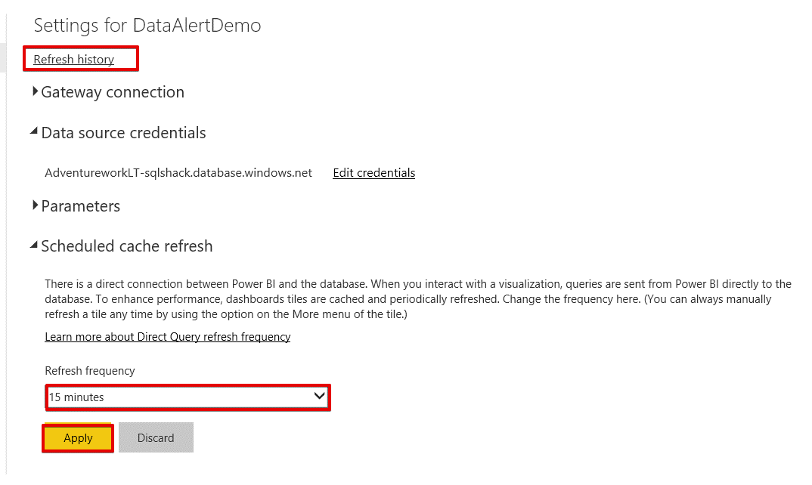The height and width of the screenshot is (485, 812).
Task: Click the AdventureworkLT-sqlshack.database.windows.net data source name
Action: (x=178, y=173)
